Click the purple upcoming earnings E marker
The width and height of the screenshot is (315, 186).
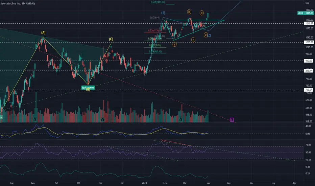(x=232, y=120)
